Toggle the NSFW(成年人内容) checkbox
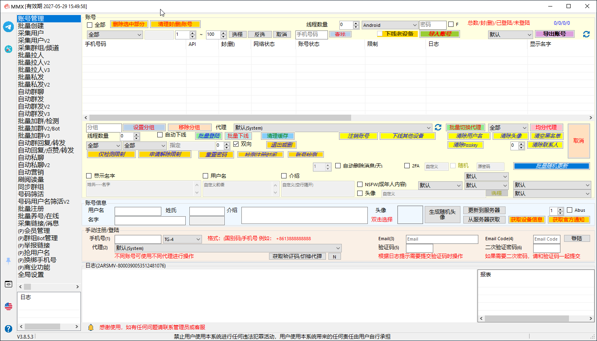 click(x=360, y=184)
